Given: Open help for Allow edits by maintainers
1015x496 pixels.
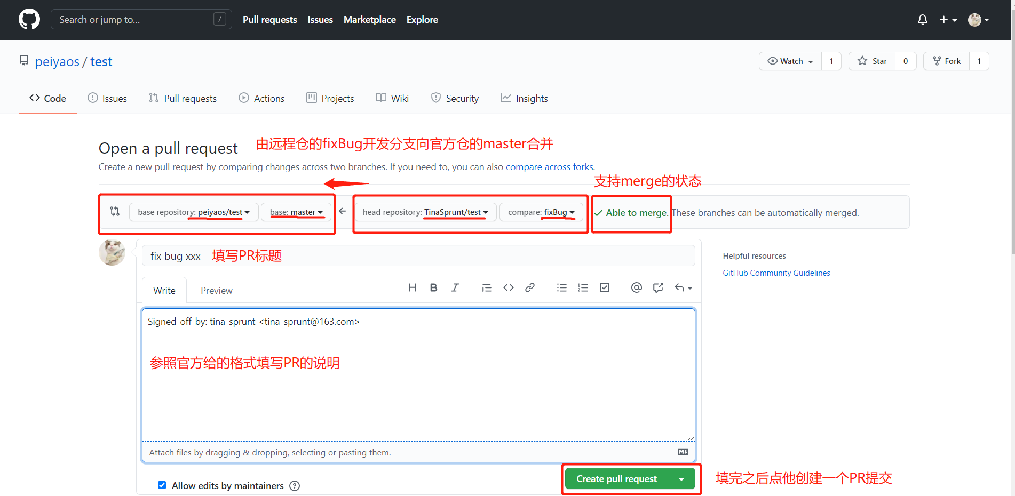Looking at the screenshot, I should (295, 486).
